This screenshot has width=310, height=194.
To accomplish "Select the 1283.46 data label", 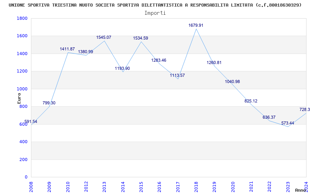I will point(159,60).
